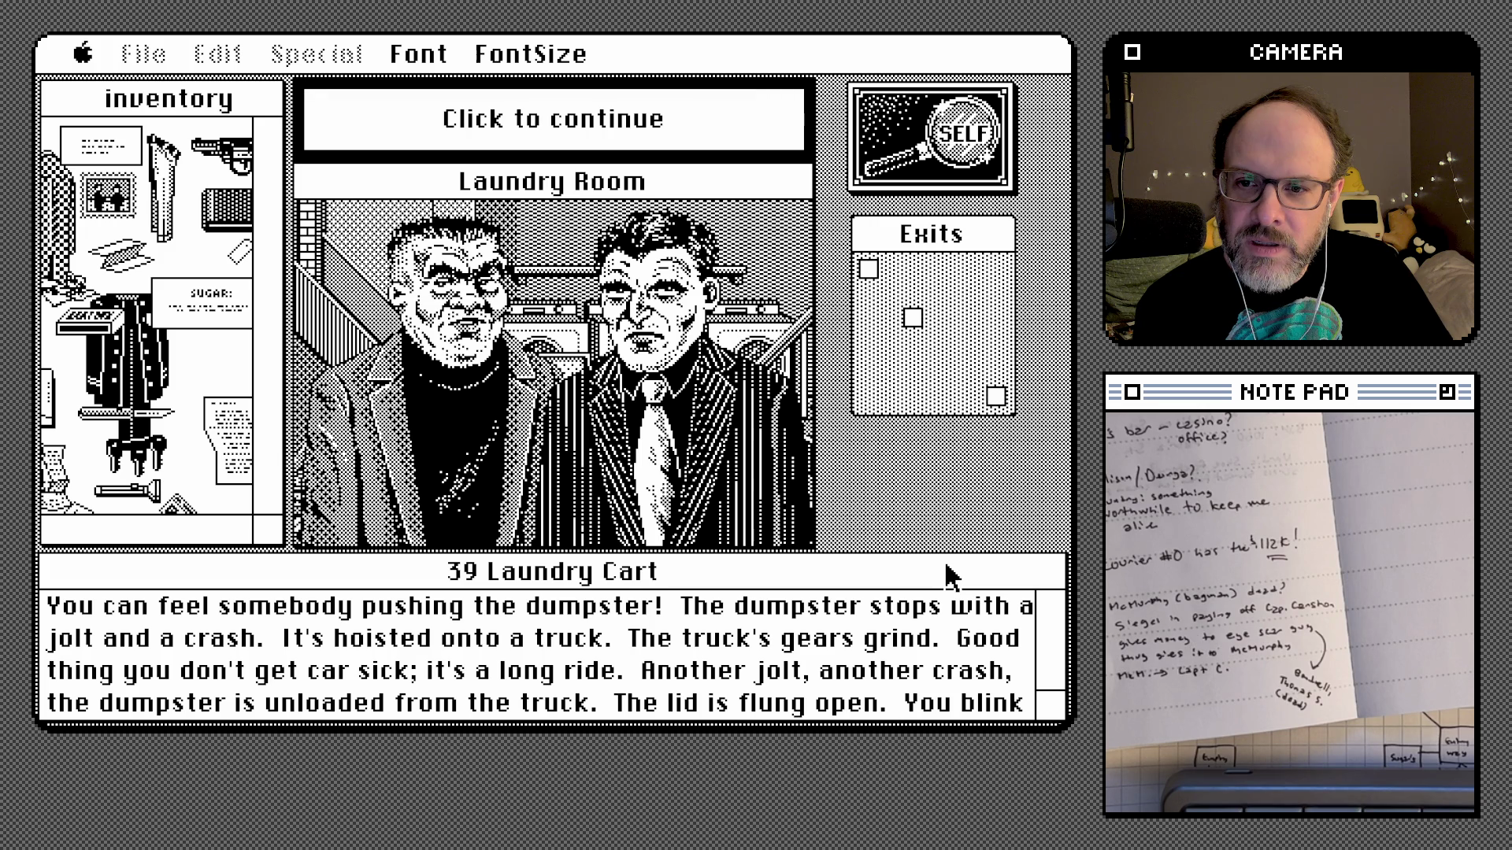Click the framed photograph in inventory
This screenshot has height=850, width=1512.
point(109,195)
